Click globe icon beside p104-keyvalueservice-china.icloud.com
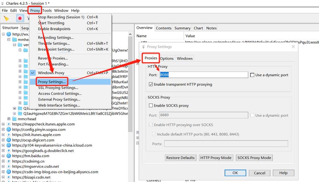This screenshot has height=182, width=319. point(9,145)
